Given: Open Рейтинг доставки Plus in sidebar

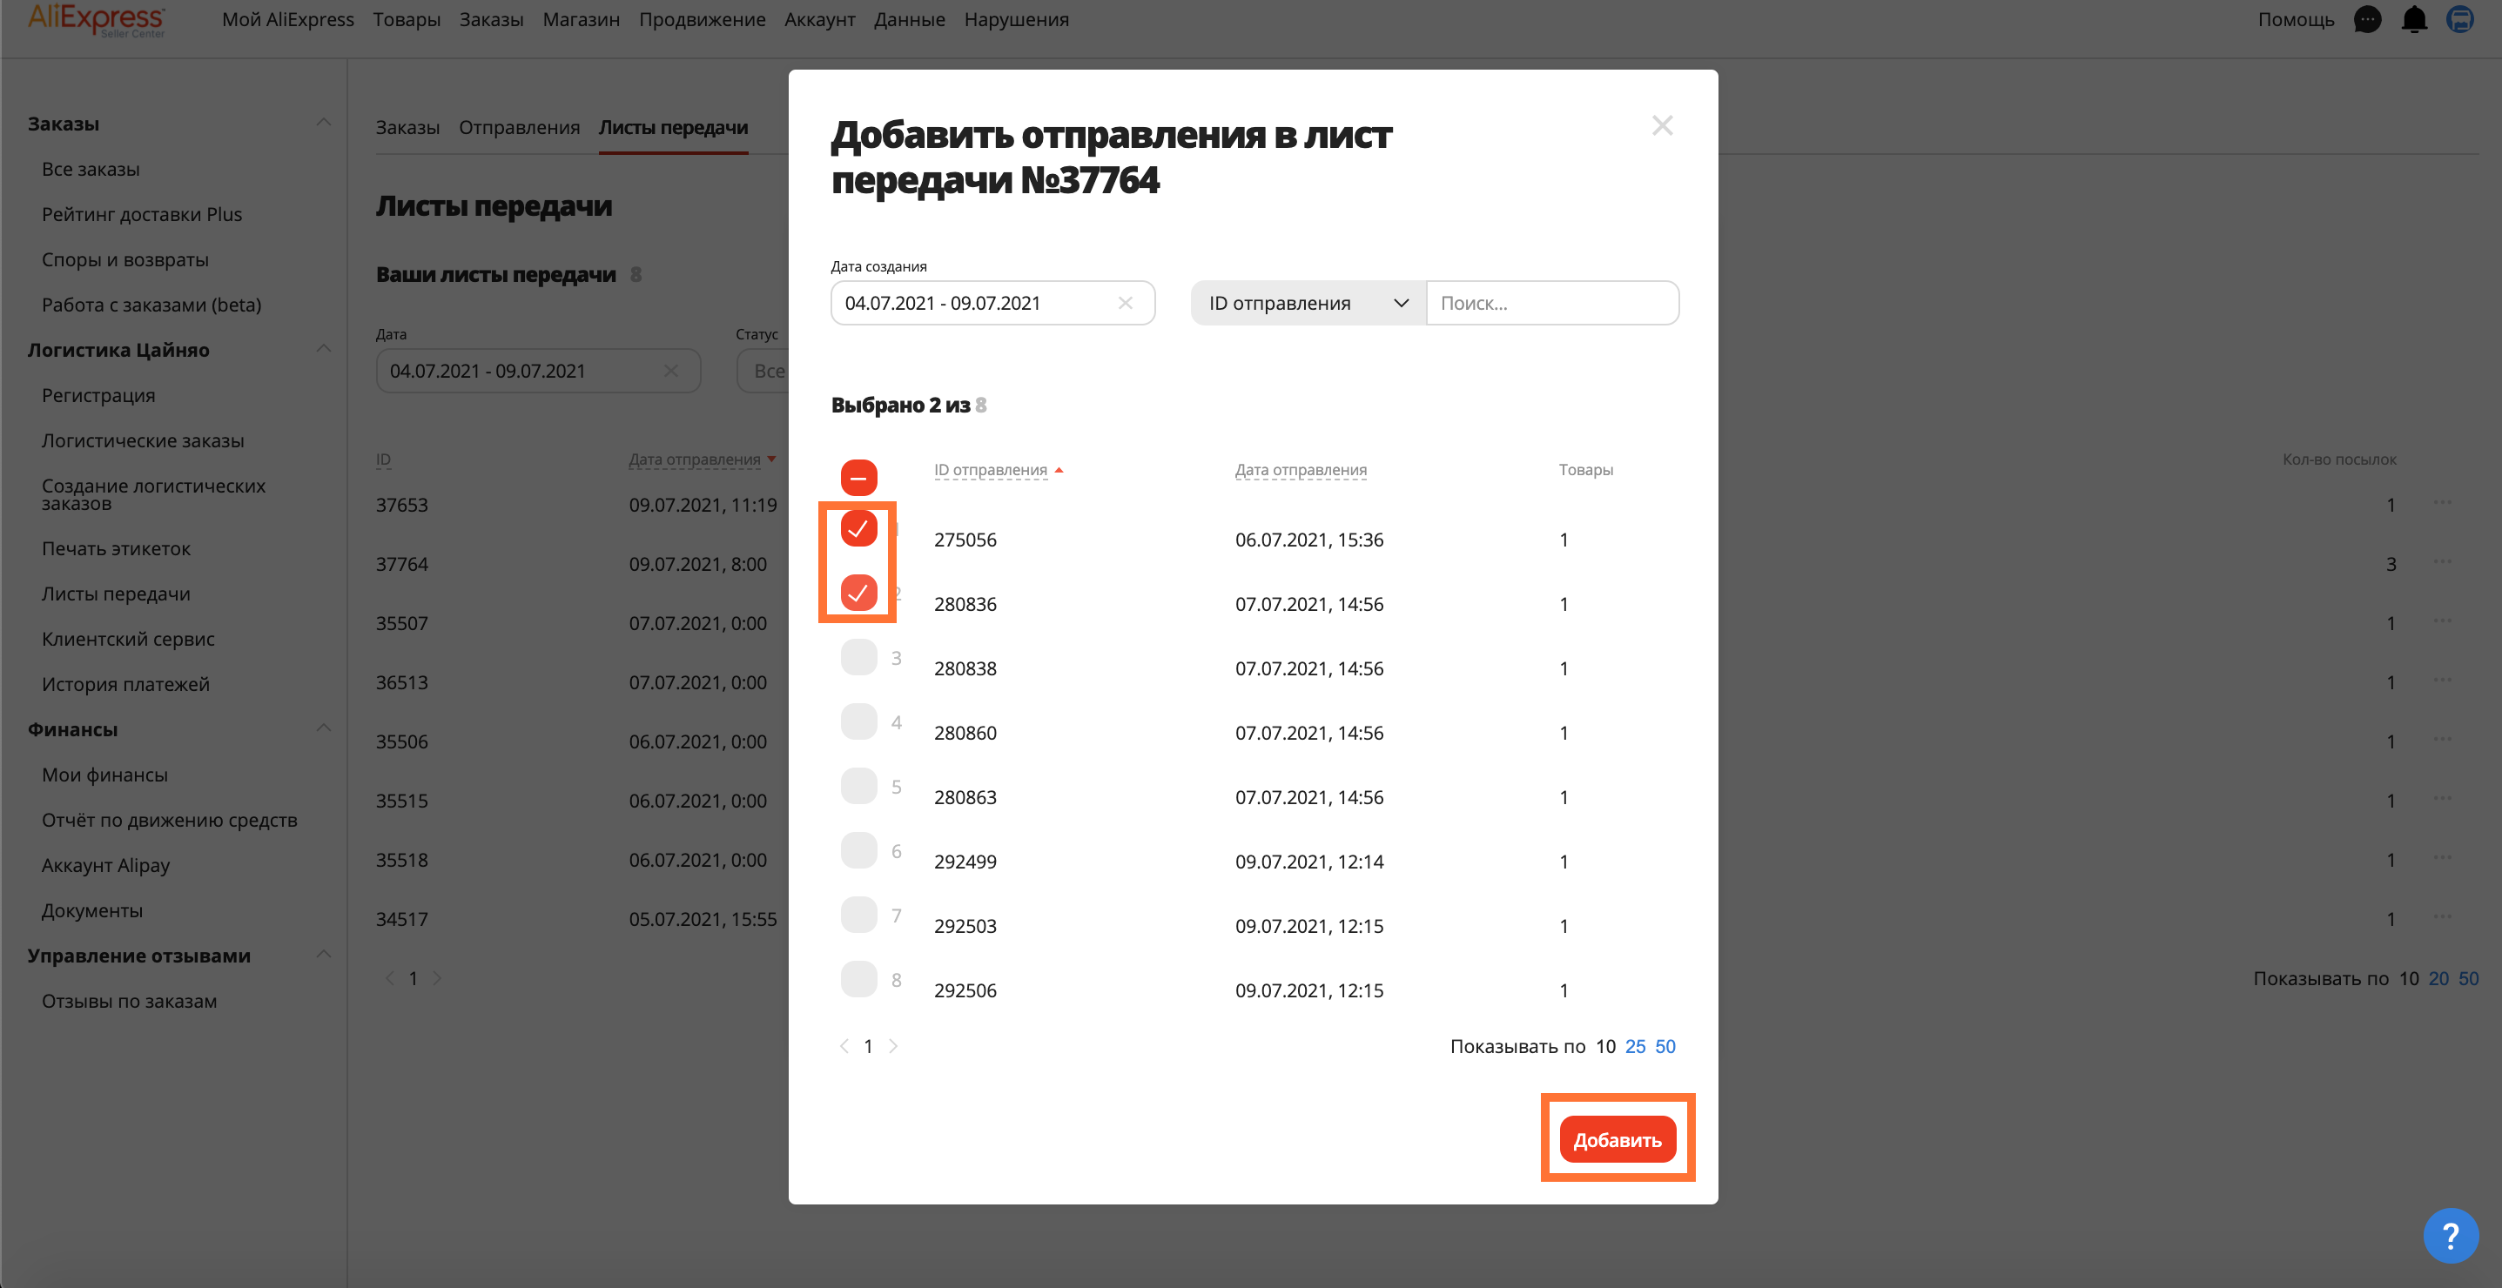Looking at the screenshot, I should click(142, 214).
